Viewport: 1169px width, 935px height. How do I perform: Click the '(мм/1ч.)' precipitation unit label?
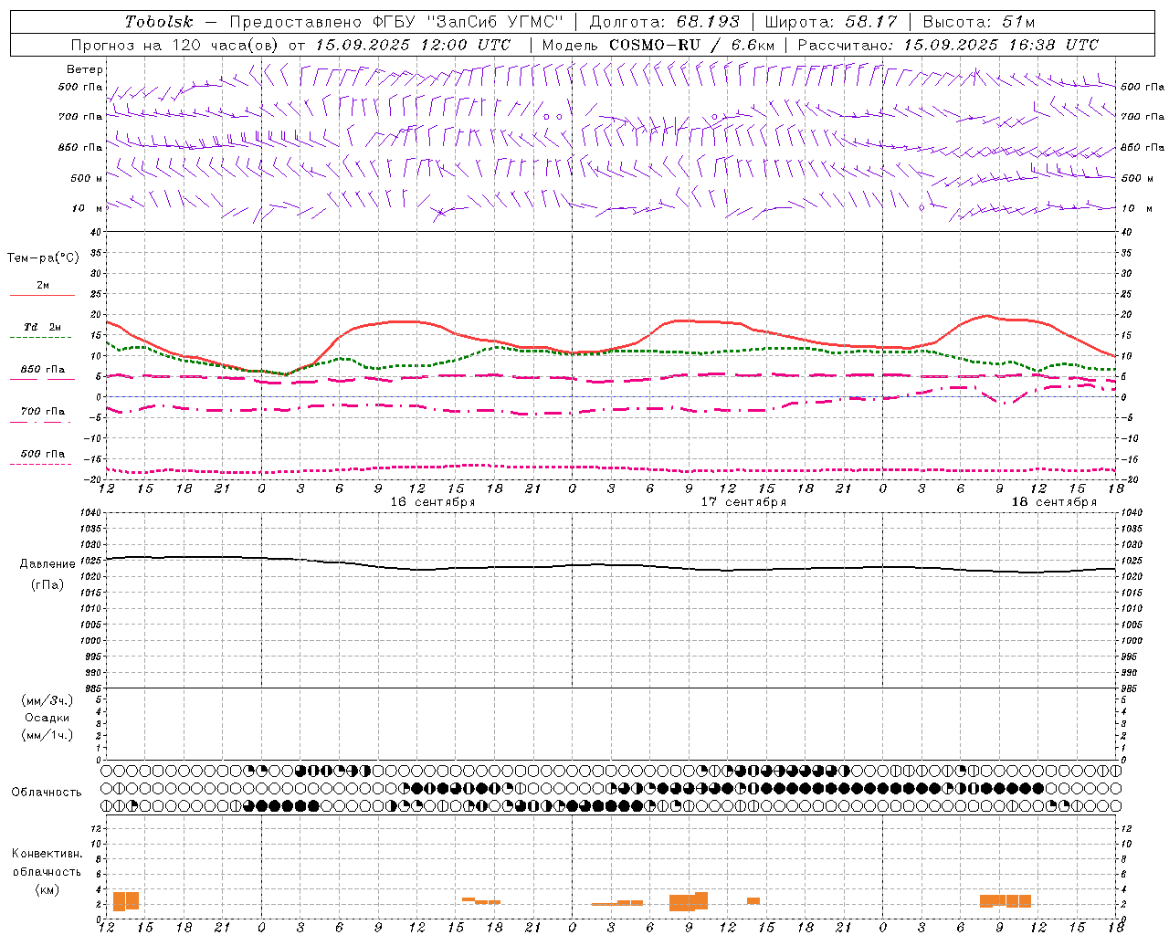(47, 735)
